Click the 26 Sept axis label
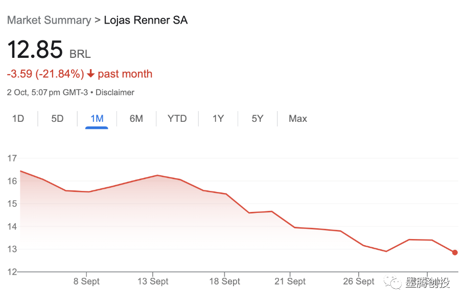 click(358, 282)
